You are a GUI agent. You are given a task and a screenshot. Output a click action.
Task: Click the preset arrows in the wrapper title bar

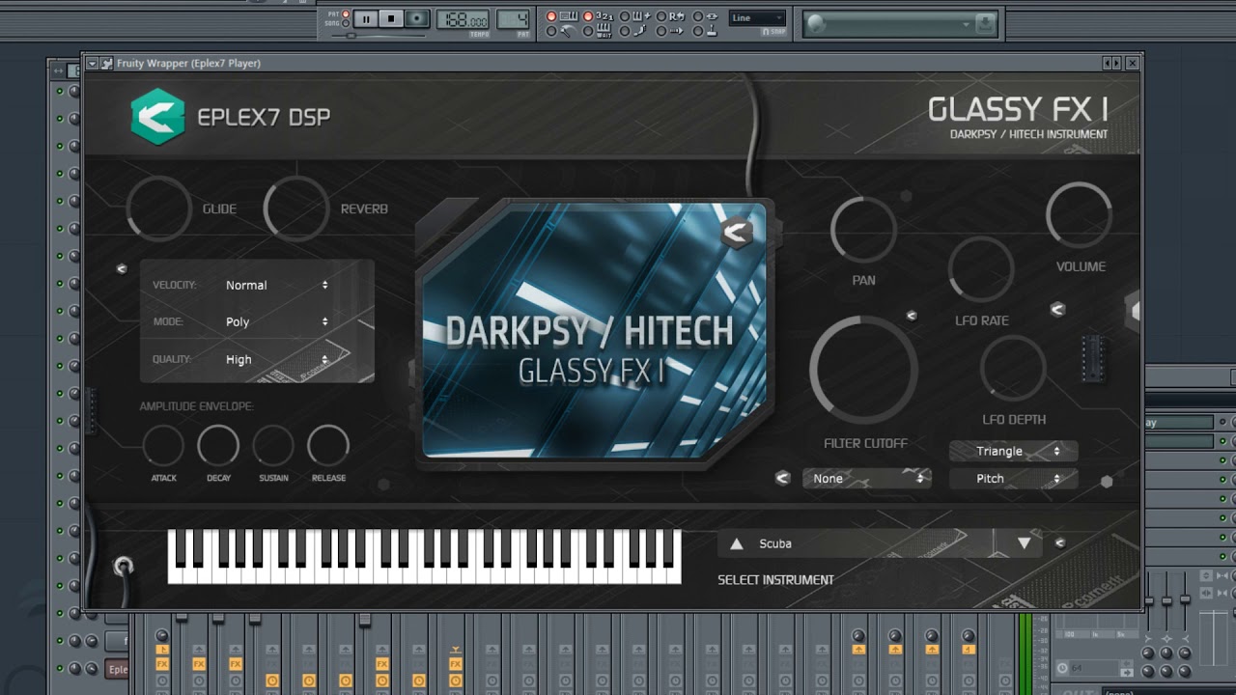(x=1112, y=64)
